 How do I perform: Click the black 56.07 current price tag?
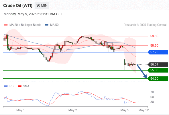(x=158, y=64)
